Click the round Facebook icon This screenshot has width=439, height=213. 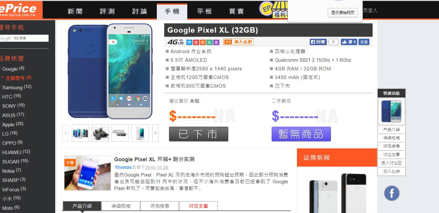pyautogui.click(x=392, y=193)
